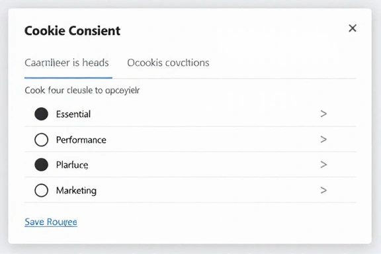The image size is (381, 254).
Task: Open the Ocookis covcltions tab
Action: coord(168,63)
